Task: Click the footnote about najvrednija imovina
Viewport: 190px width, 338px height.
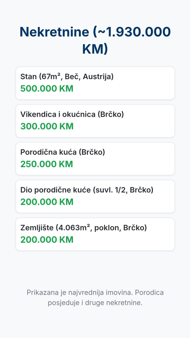Action: 95,297
